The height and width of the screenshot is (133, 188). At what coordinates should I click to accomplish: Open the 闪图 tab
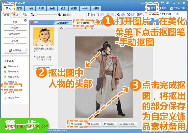(x=74, y=8)
